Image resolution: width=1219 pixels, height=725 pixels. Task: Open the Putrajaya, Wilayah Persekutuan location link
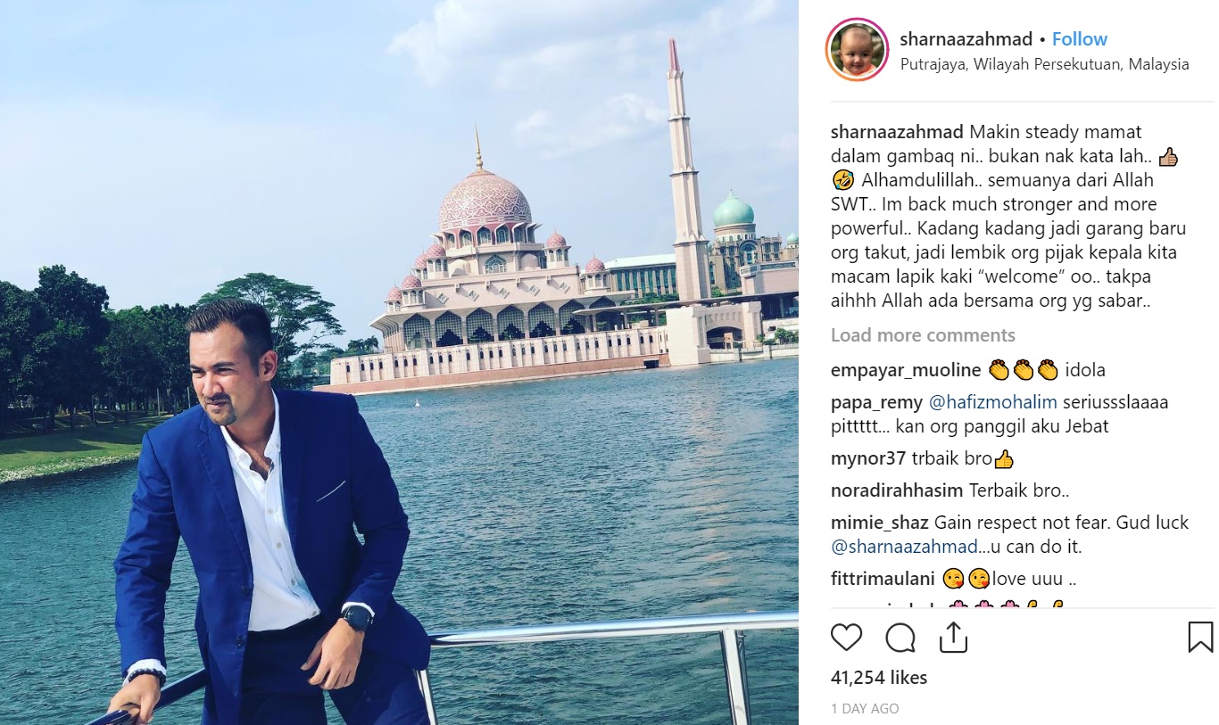(x=1044, y=64)
